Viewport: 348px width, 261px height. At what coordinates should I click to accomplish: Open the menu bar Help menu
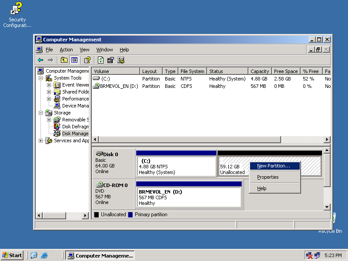click(x=124, y=50)
